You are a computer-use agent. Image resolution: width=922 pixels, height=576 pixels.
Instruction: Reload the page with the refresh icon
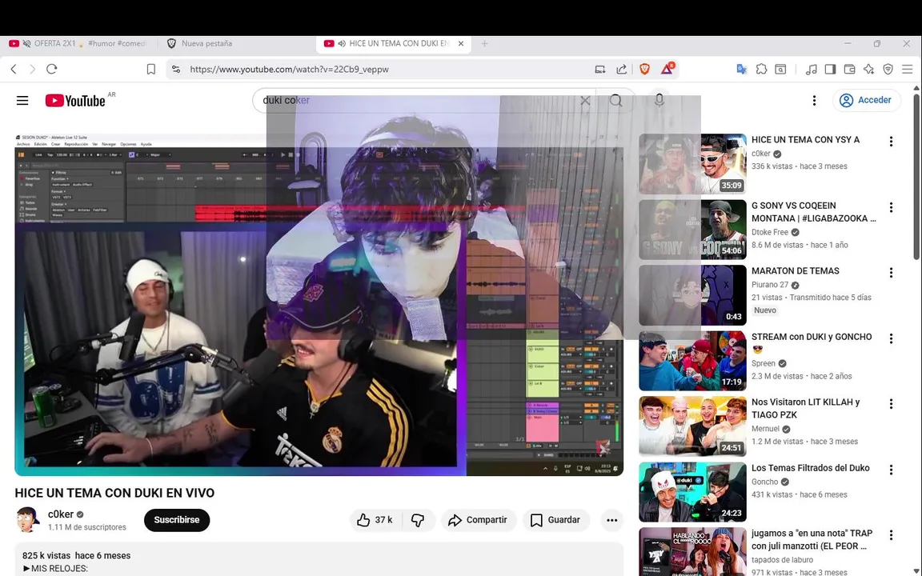52,70
